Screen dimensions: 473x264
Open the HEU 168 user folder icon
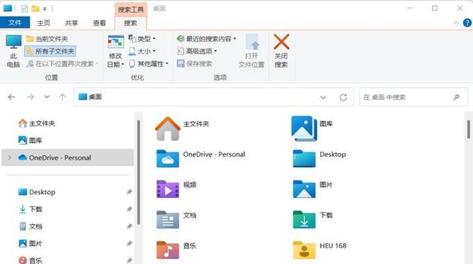[x=304, y=250]
